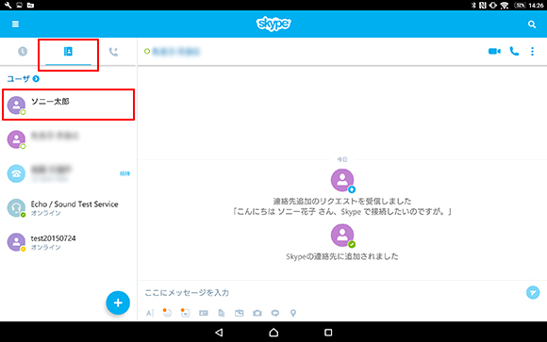Attach a file to the message
This screenshot has width=547, height=342.
pyautogui.click(x=222, y=313)
